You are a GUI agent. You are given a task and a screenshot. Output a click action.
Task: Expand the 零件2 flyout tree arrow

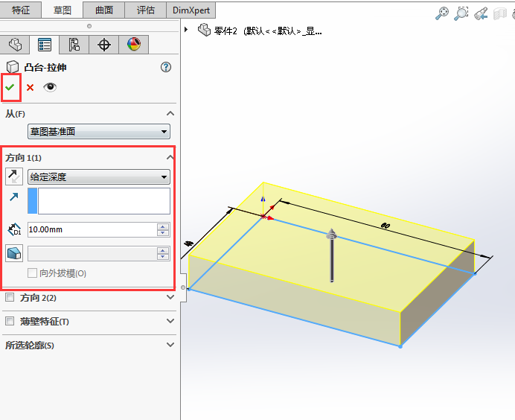(186, 30)
